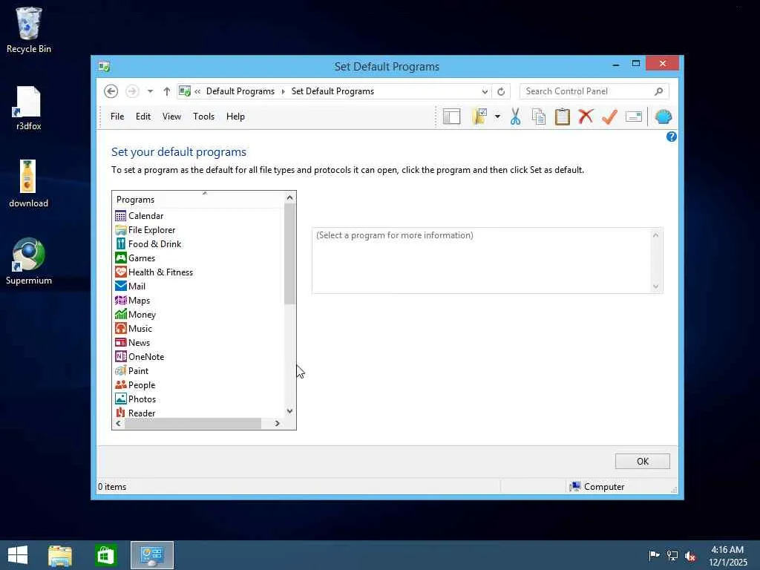Screen dimensions: 760x570
Task: Open the folder options dropdown arrow
Action: point(497,117)
